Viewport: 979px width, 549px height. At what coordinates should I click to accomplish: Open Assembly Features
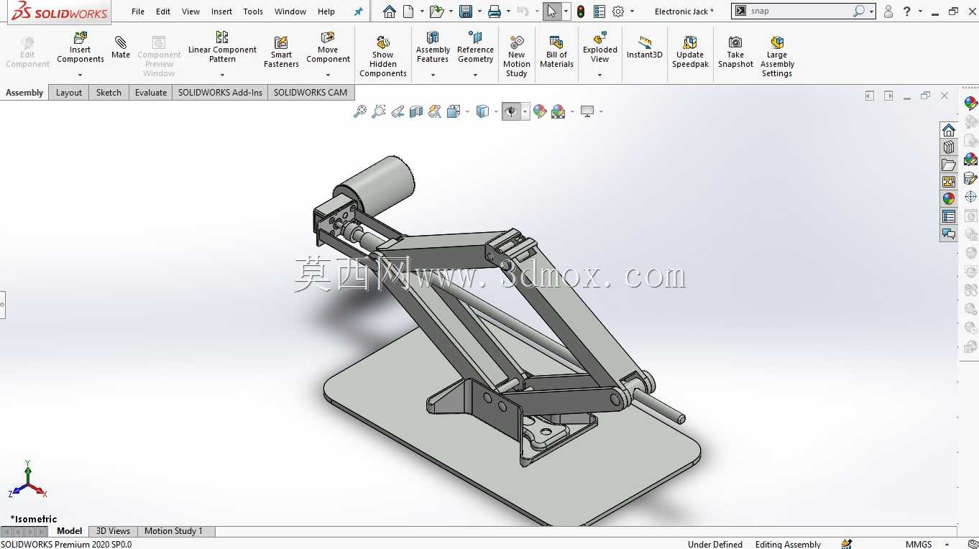pos(433,47)
